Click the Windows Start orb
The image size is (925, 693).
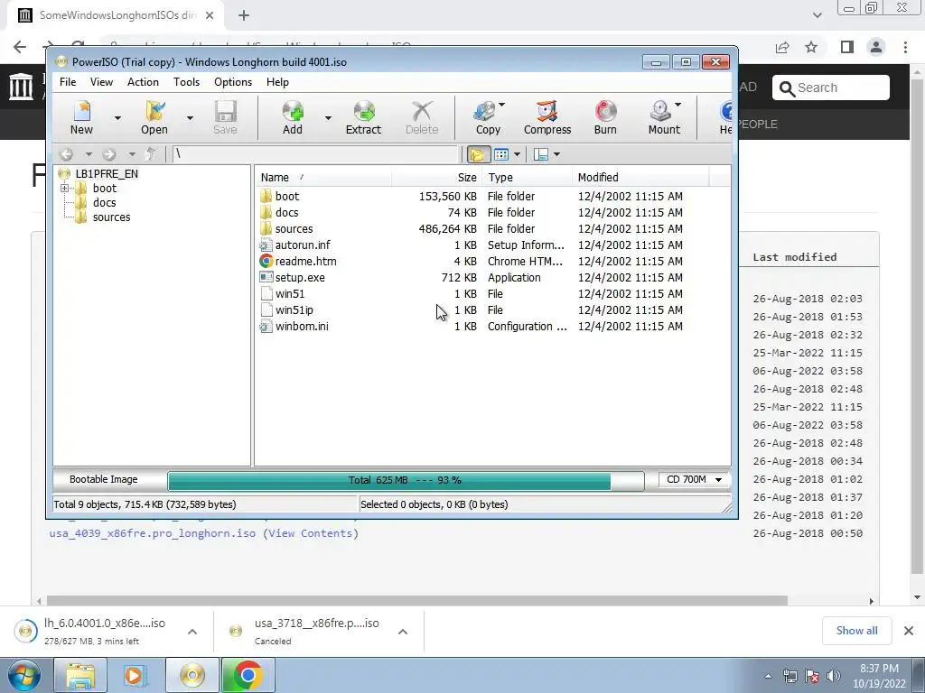point(23,675)
